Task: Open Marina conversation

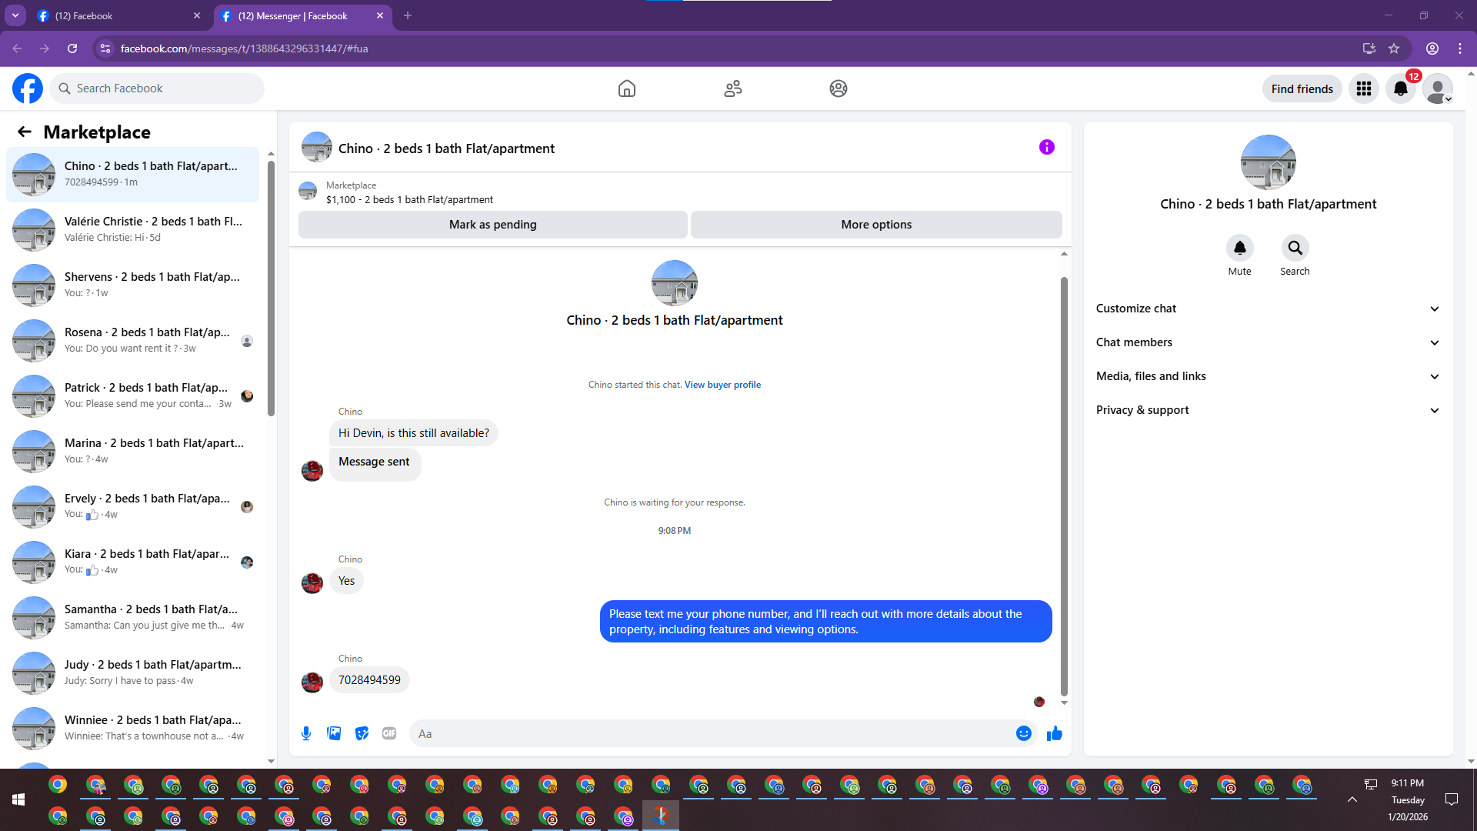Action: [132, 452]
